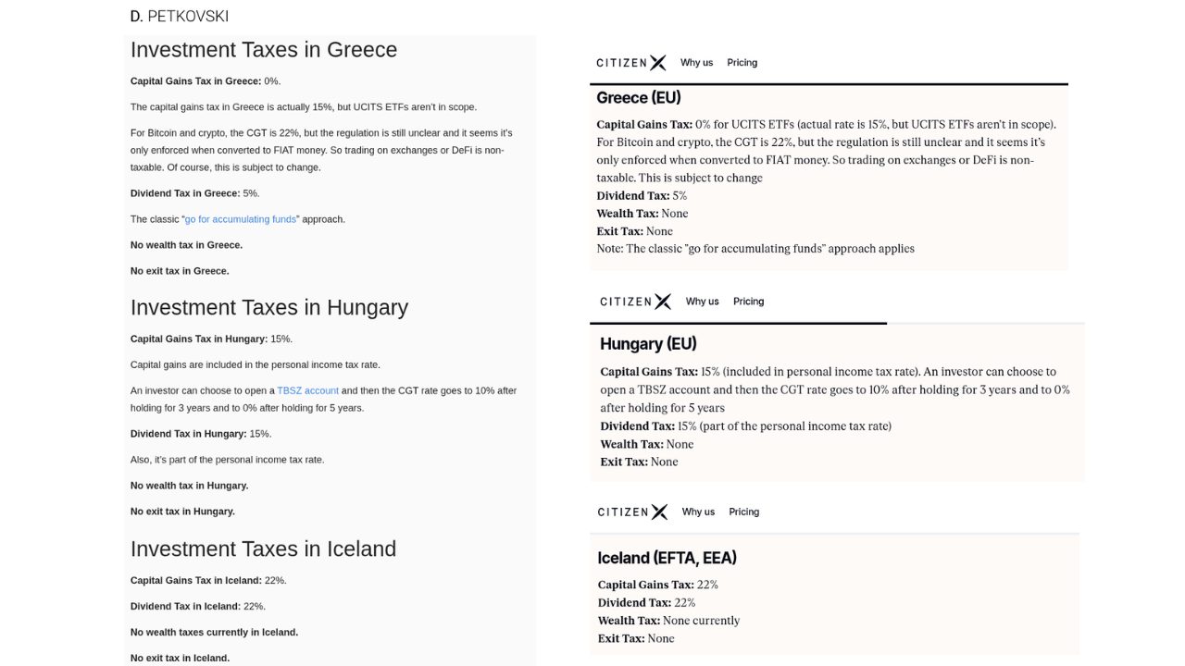Click the "Iceland (EFTA, EEA)" card title

pyautogui.click(x=667, y=558)
